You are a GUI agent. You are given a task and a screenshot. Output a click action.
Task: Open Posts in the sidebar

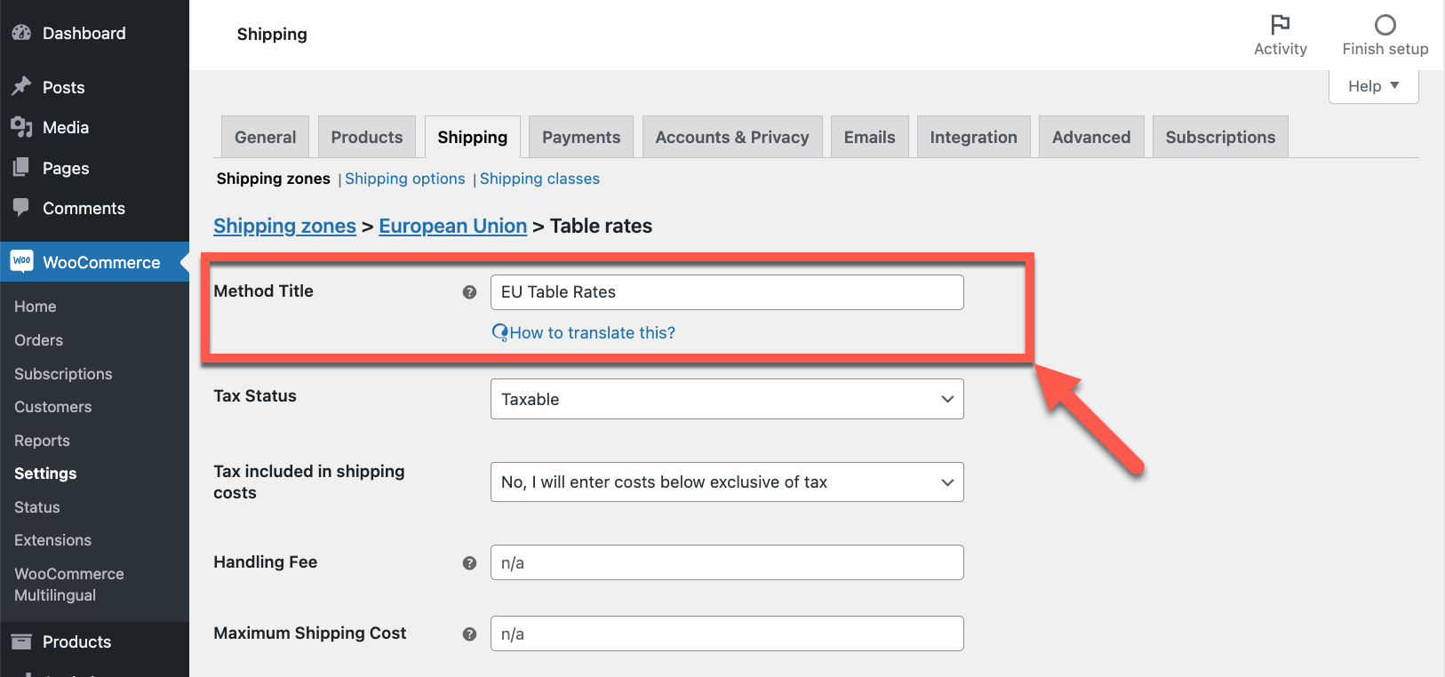(64, 87)
